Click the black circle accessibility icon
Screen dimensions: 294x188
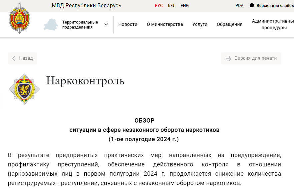252,6
